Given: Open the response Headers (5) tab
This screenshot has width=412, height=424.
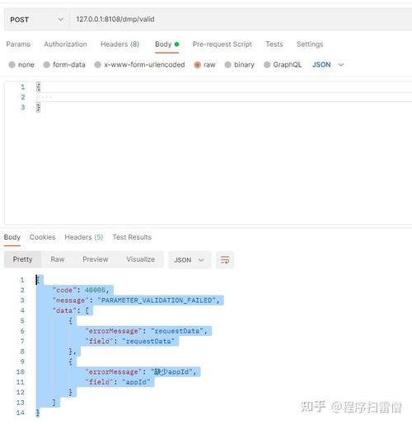Looking at the screenshot, I should [x=84, y=237].
